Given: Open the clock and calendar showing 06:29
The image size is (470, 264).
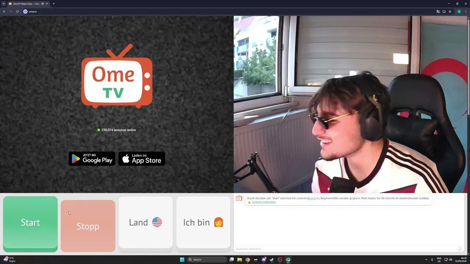Looking at the screenshot, I should [x=460, y=260].
